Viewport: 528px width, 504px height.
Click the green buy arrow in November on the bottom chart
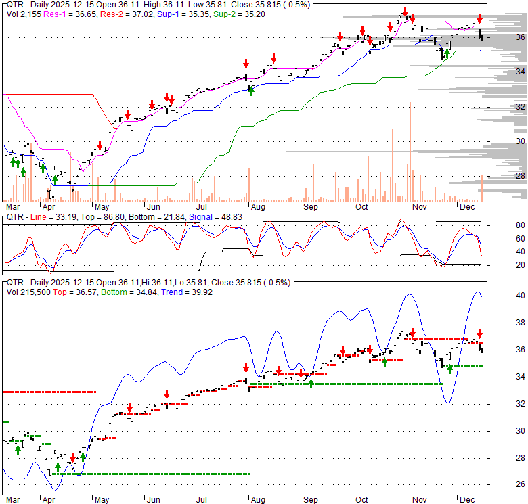coord(449,369)
